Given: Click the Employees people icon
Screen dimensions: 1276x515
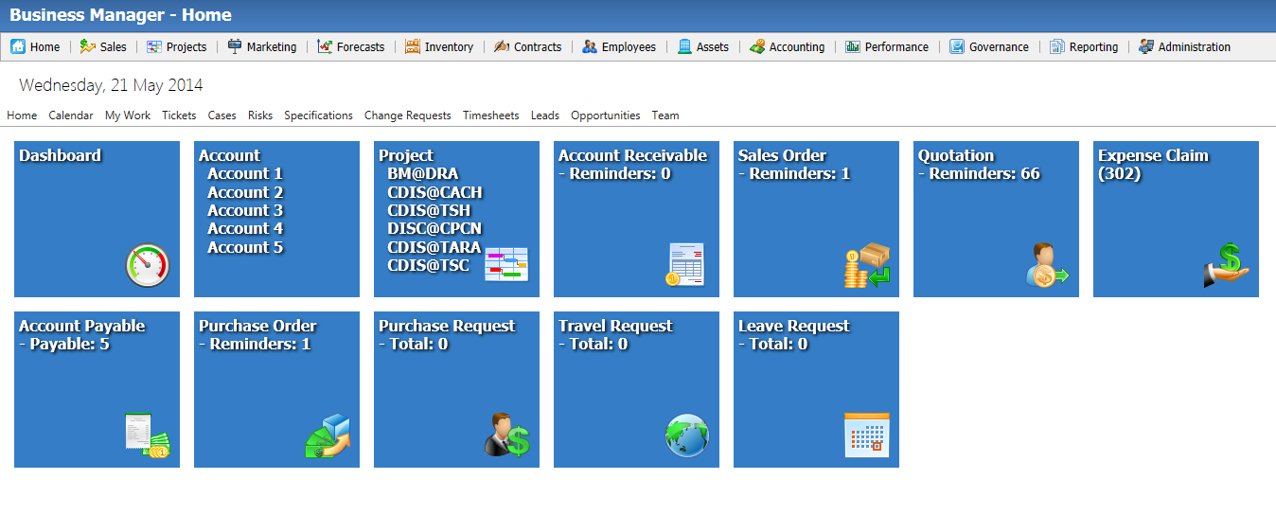Looking at the screenshot, I should coord(590,46).
